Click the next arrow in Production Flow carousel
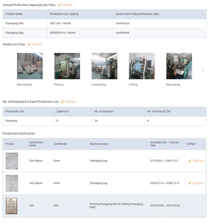 [x=203, y=70]
